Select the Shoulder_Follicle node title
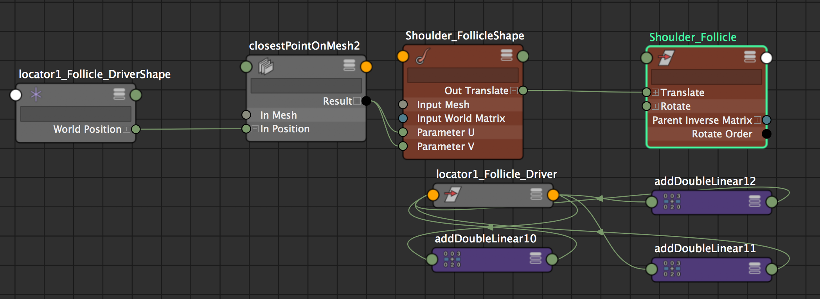The image size is (820, 299). [x=693, y=37]
